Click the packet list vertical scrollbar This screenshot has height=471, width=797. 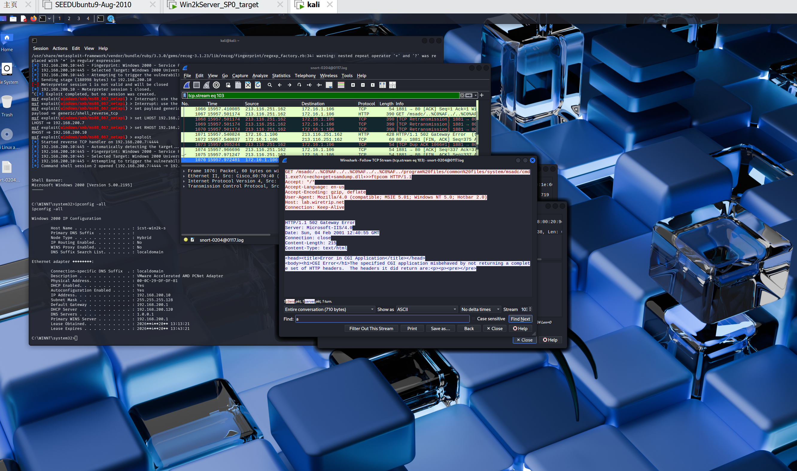[x=477, y=133]
